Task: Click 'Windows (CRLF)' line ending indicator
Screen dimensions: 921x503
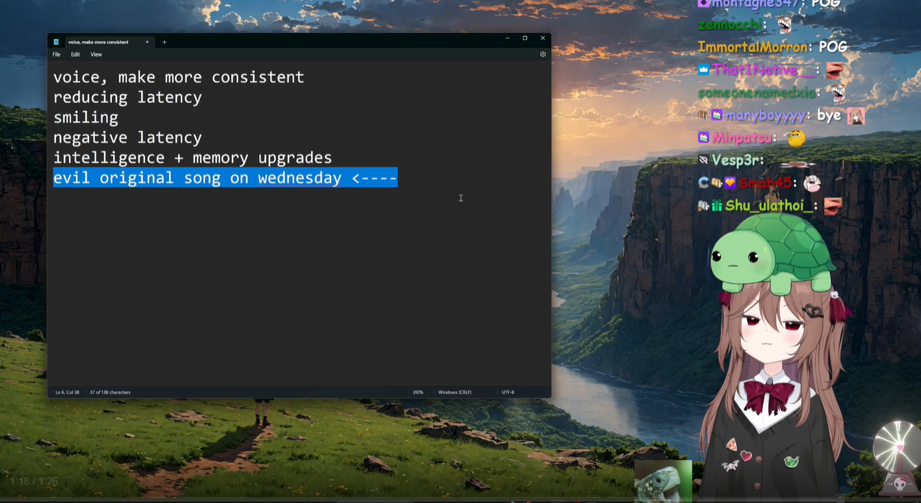Action: (455, 392)
